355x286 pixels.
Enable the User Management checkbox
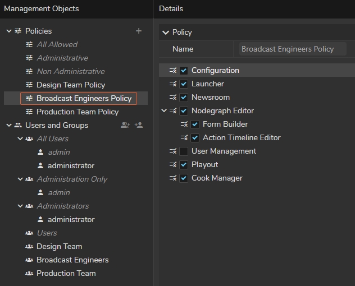coord(184,151)
